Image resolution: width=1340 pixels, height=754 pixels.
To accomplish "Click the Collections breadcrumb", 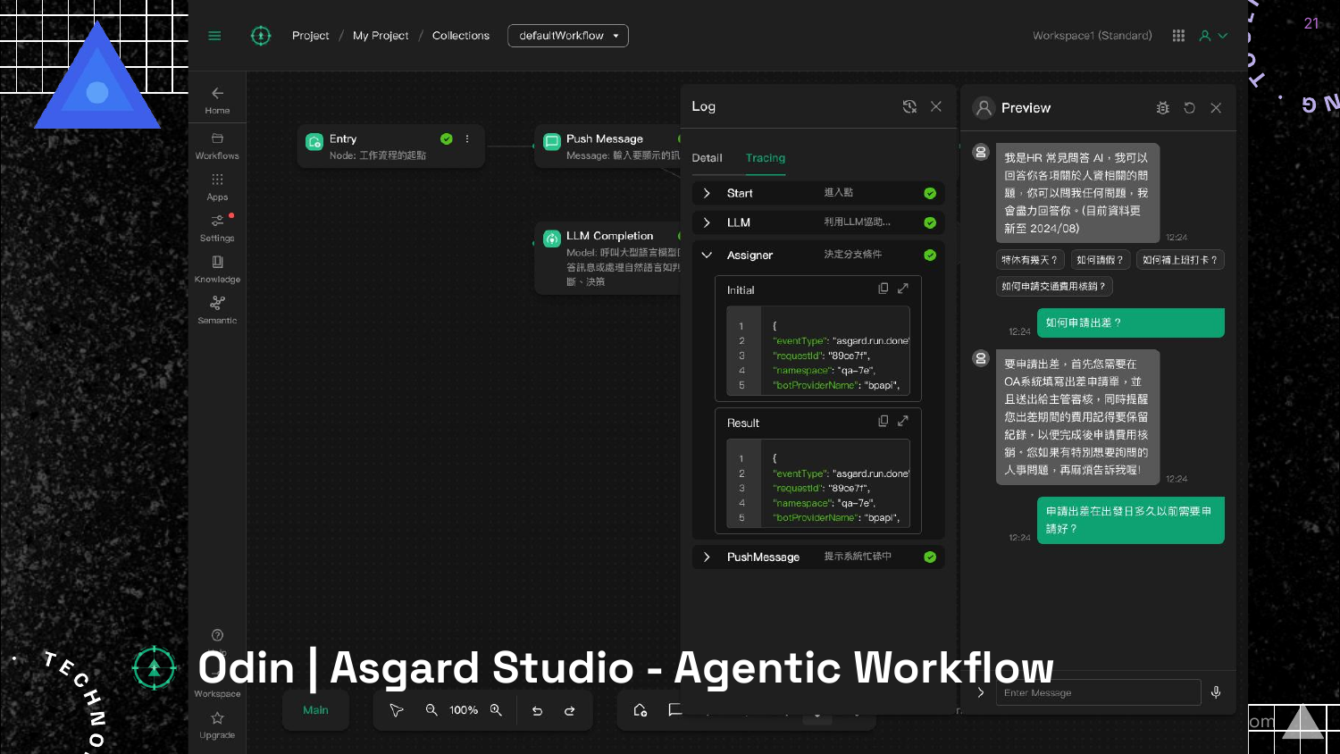I will click(x=461, y=36).
